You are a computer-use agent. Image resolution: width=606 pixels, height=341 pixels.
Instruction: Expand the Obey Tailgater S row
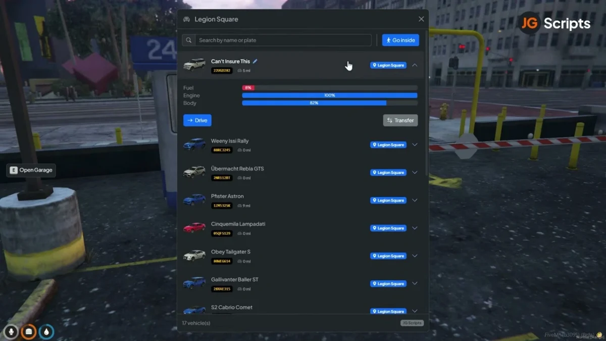point(415,256)
